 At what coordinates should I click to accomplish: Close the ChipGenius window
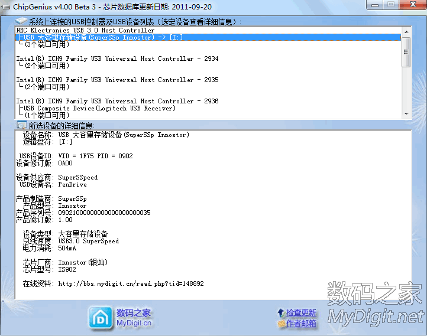(413, 5)
